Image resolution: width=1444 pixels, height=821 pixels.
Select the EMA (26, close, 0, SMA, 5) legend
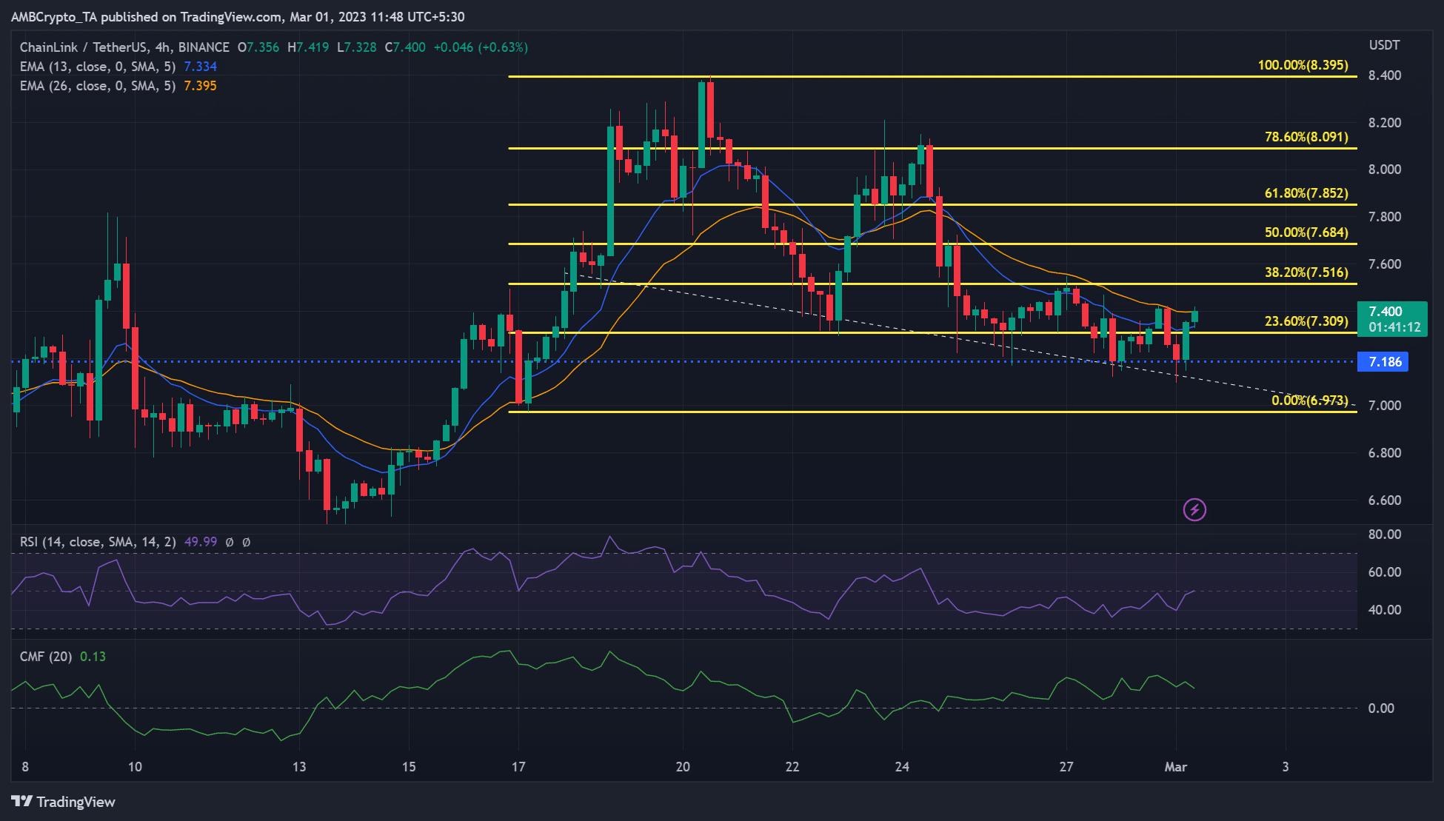(x=95, y=86)
